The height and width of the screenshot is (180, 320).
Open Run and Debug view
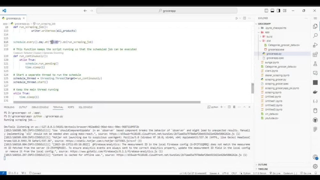(315, 45)
